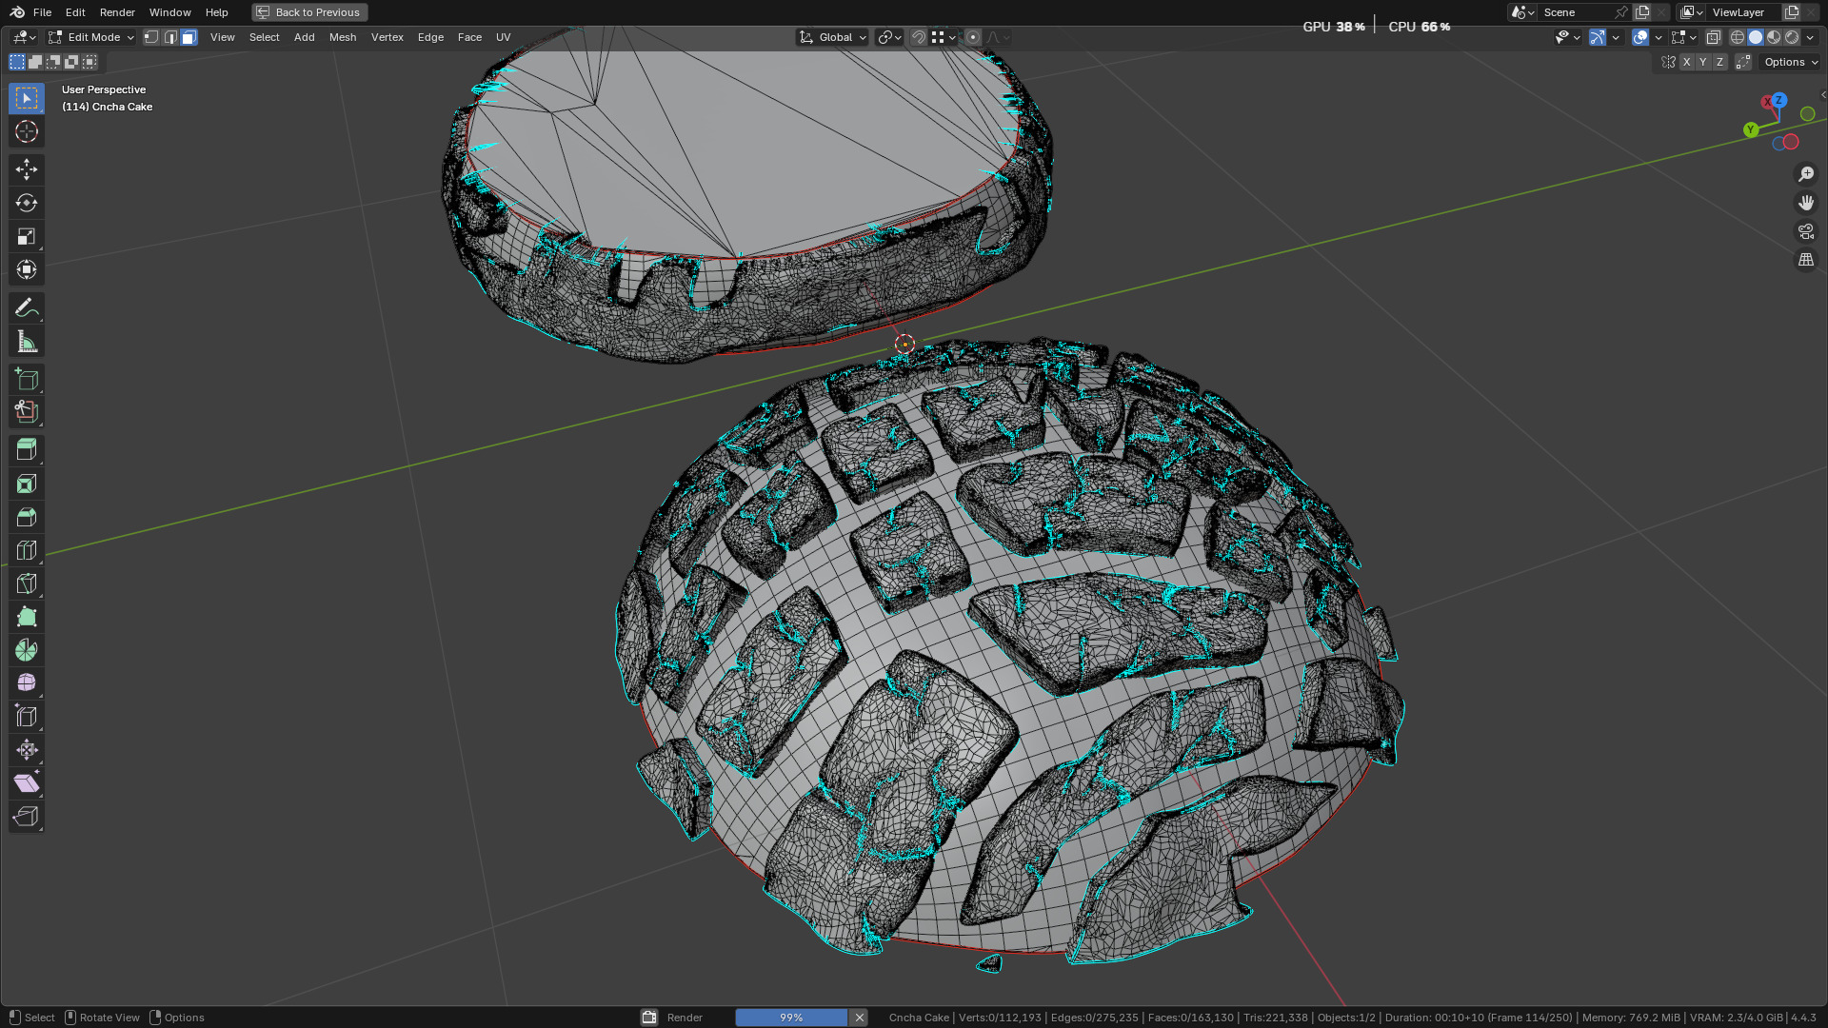Pick the Poly Build tool
This screenshot has width=1828, height=1028.
point(27,617)
